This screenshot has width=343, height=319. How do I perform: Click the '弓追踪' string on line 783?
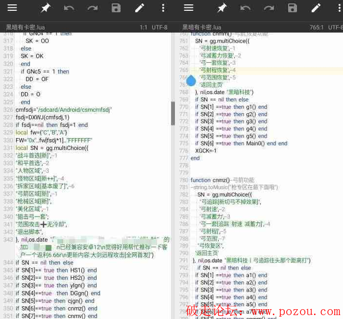click(230, 202)
